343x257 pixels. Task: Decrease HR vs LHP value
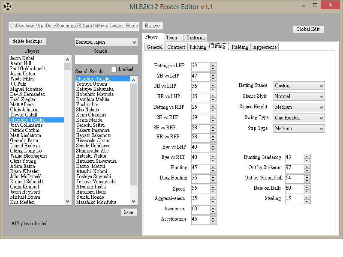(x=213, y=99)
